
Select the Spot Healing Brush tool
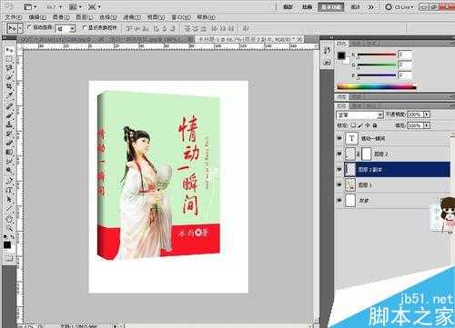coord(9,106)
